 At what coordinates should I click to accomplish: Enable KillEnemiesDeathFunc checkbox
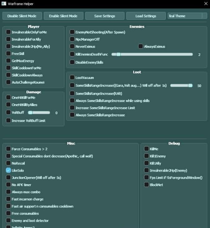(72, 54)
